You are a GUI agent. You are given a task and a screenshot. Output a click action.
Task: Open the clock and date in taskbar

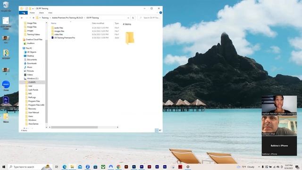288,167
